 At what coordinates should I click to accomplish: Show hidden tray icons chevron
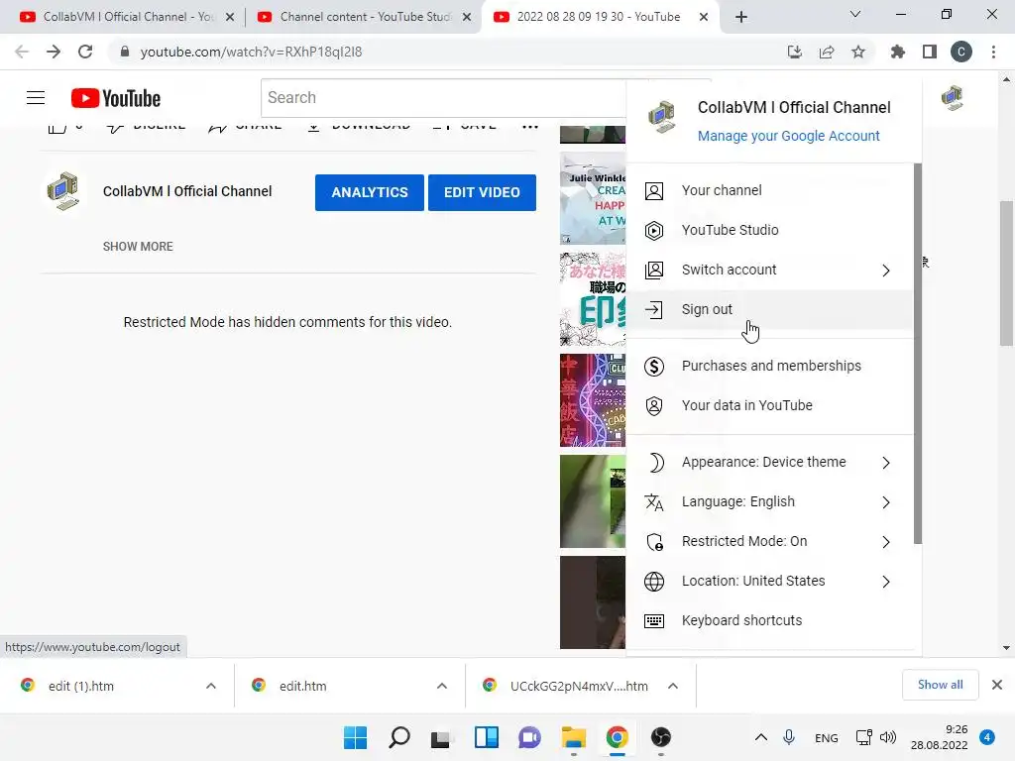click(x=761, y=737)
